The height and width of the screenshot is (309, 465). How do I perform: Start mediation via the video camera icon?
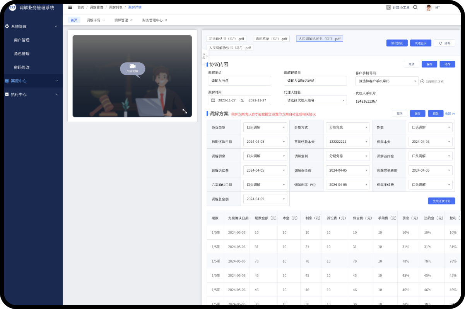click(132, 67)
